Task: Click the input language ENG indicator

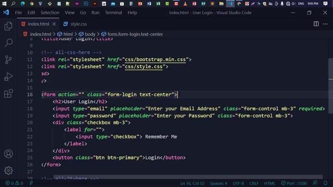Action: (301, 4)
